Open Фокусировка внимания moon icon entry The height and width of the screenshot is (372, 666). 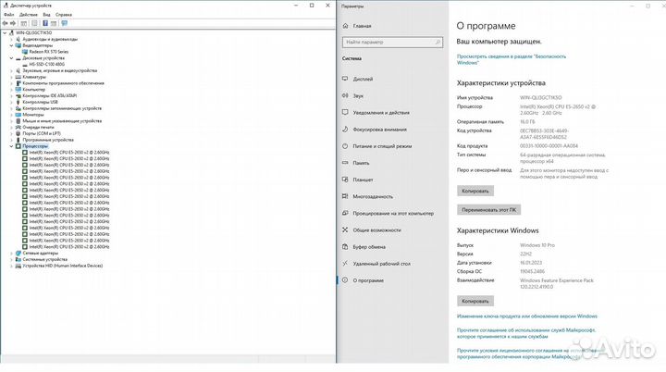345,130
